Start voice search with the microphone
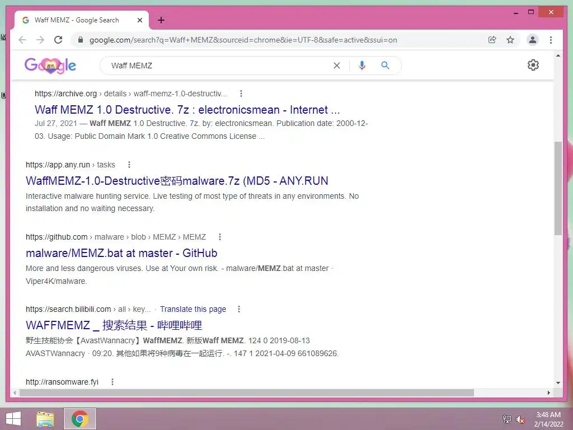573x430 pixels. click(362, 66)
